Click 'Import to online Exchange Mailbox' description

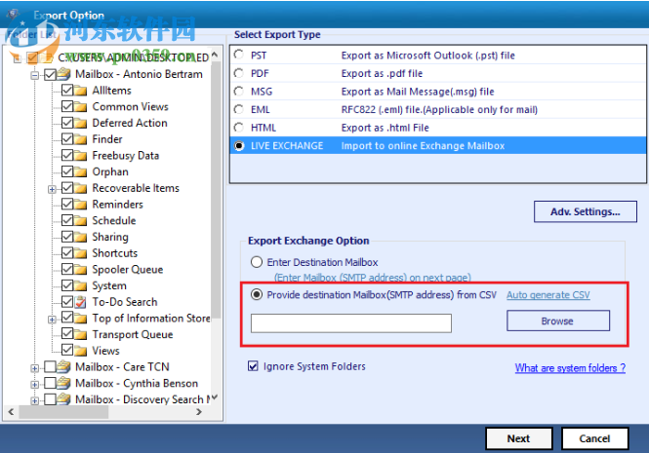pyautogui.click(x=423, y=146)
